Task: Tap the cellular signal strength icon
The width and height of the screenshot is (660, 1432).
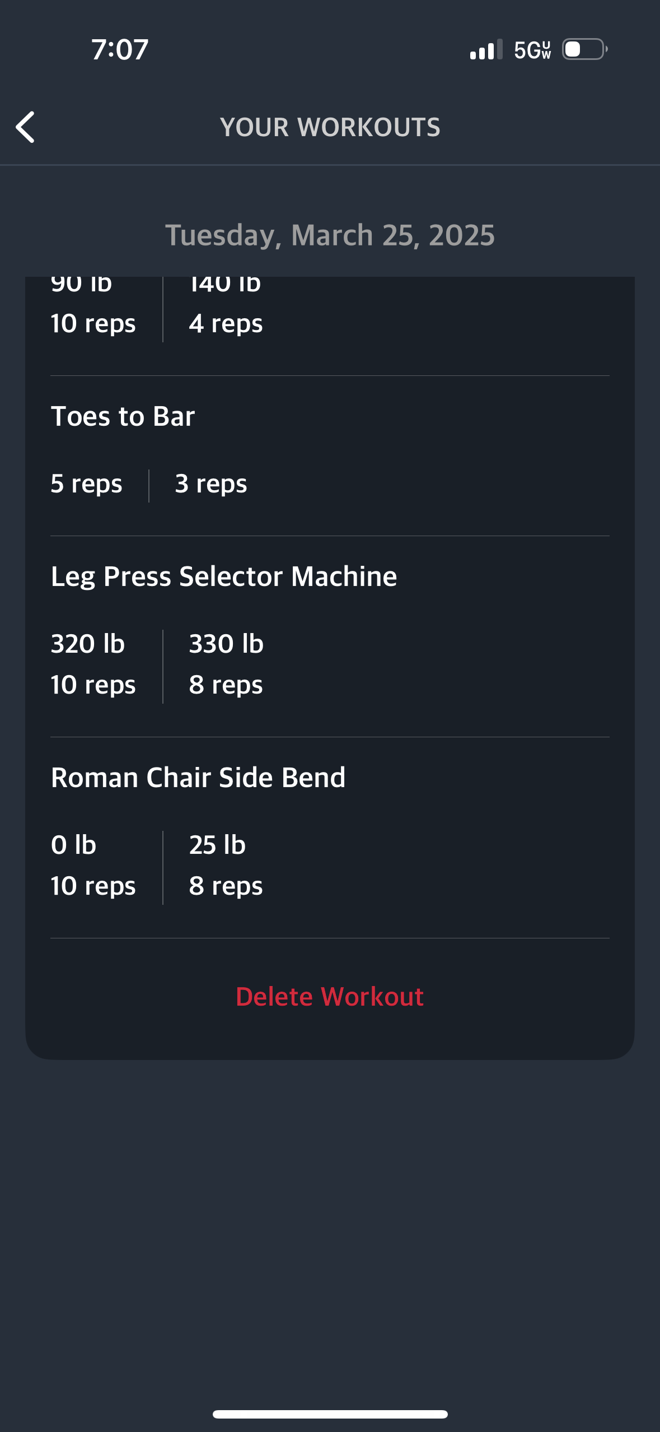Action: click(x=486, y=49)
